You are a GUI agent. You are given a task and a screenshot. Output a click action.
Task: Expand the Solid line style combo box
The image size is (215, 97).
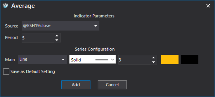click(x=93, y=59)
